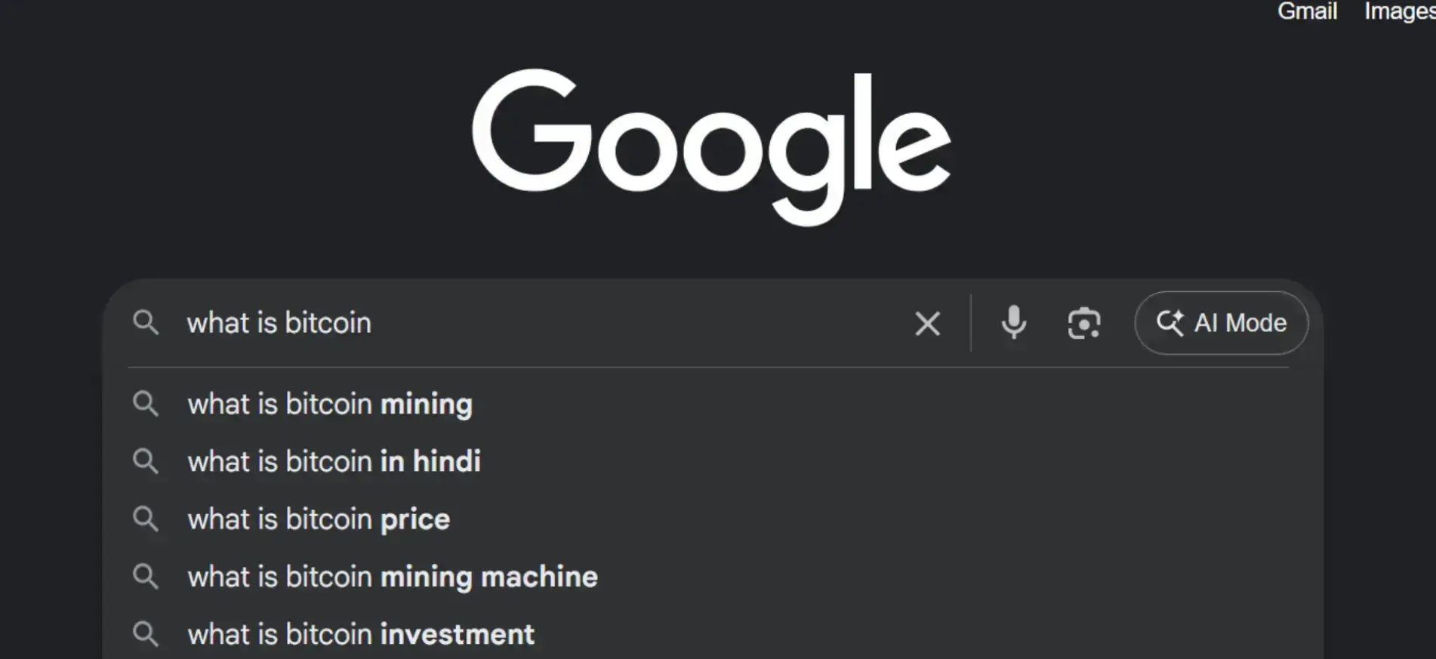The width and height of the screenshot is (1436, 659).
Task: Activate the voice search microphone
Action: (1013, 323)
